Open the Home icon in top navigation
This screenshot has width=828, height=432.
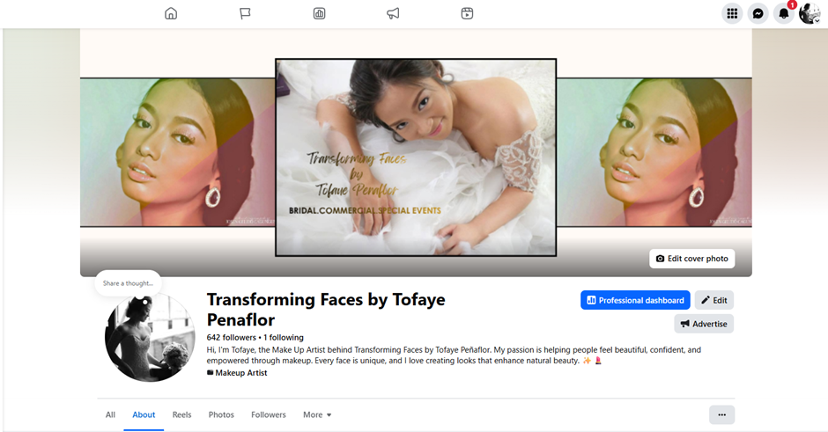pos(171,13)
